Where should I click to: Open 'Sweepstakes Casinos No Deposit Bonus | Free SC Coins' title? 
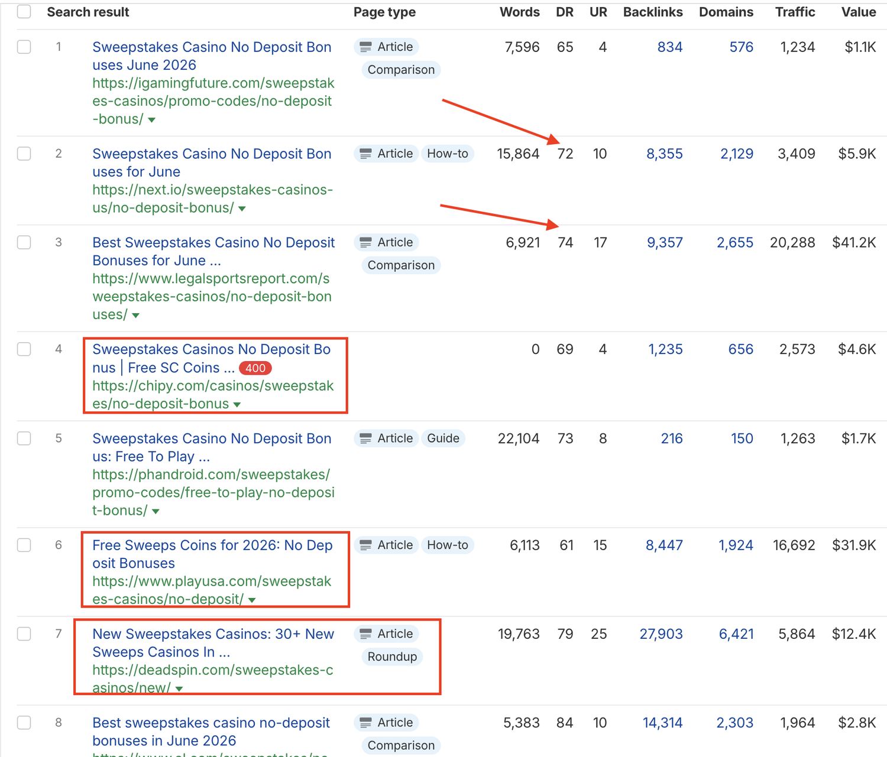click(211, 358)
